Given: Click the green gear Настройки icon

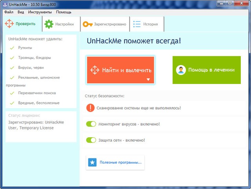Looking at the screenshot, I should point(49,24).
